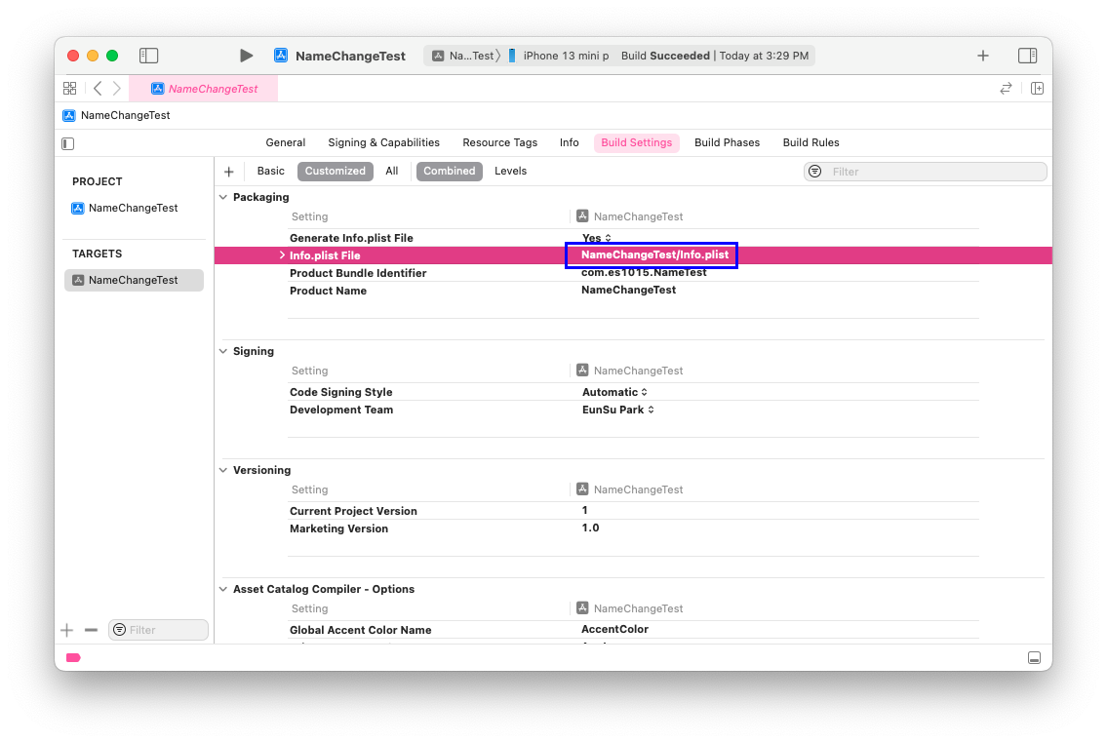Open Signing & Capabilities tab

pos(383,142)
